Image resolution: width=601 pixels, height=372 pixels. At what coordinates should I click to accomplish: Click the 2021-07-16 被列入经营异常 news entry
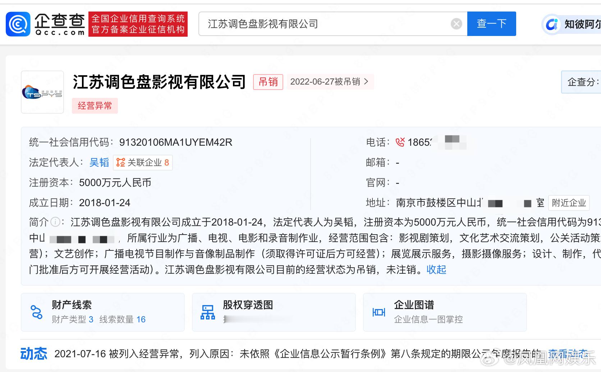point(298,354)
